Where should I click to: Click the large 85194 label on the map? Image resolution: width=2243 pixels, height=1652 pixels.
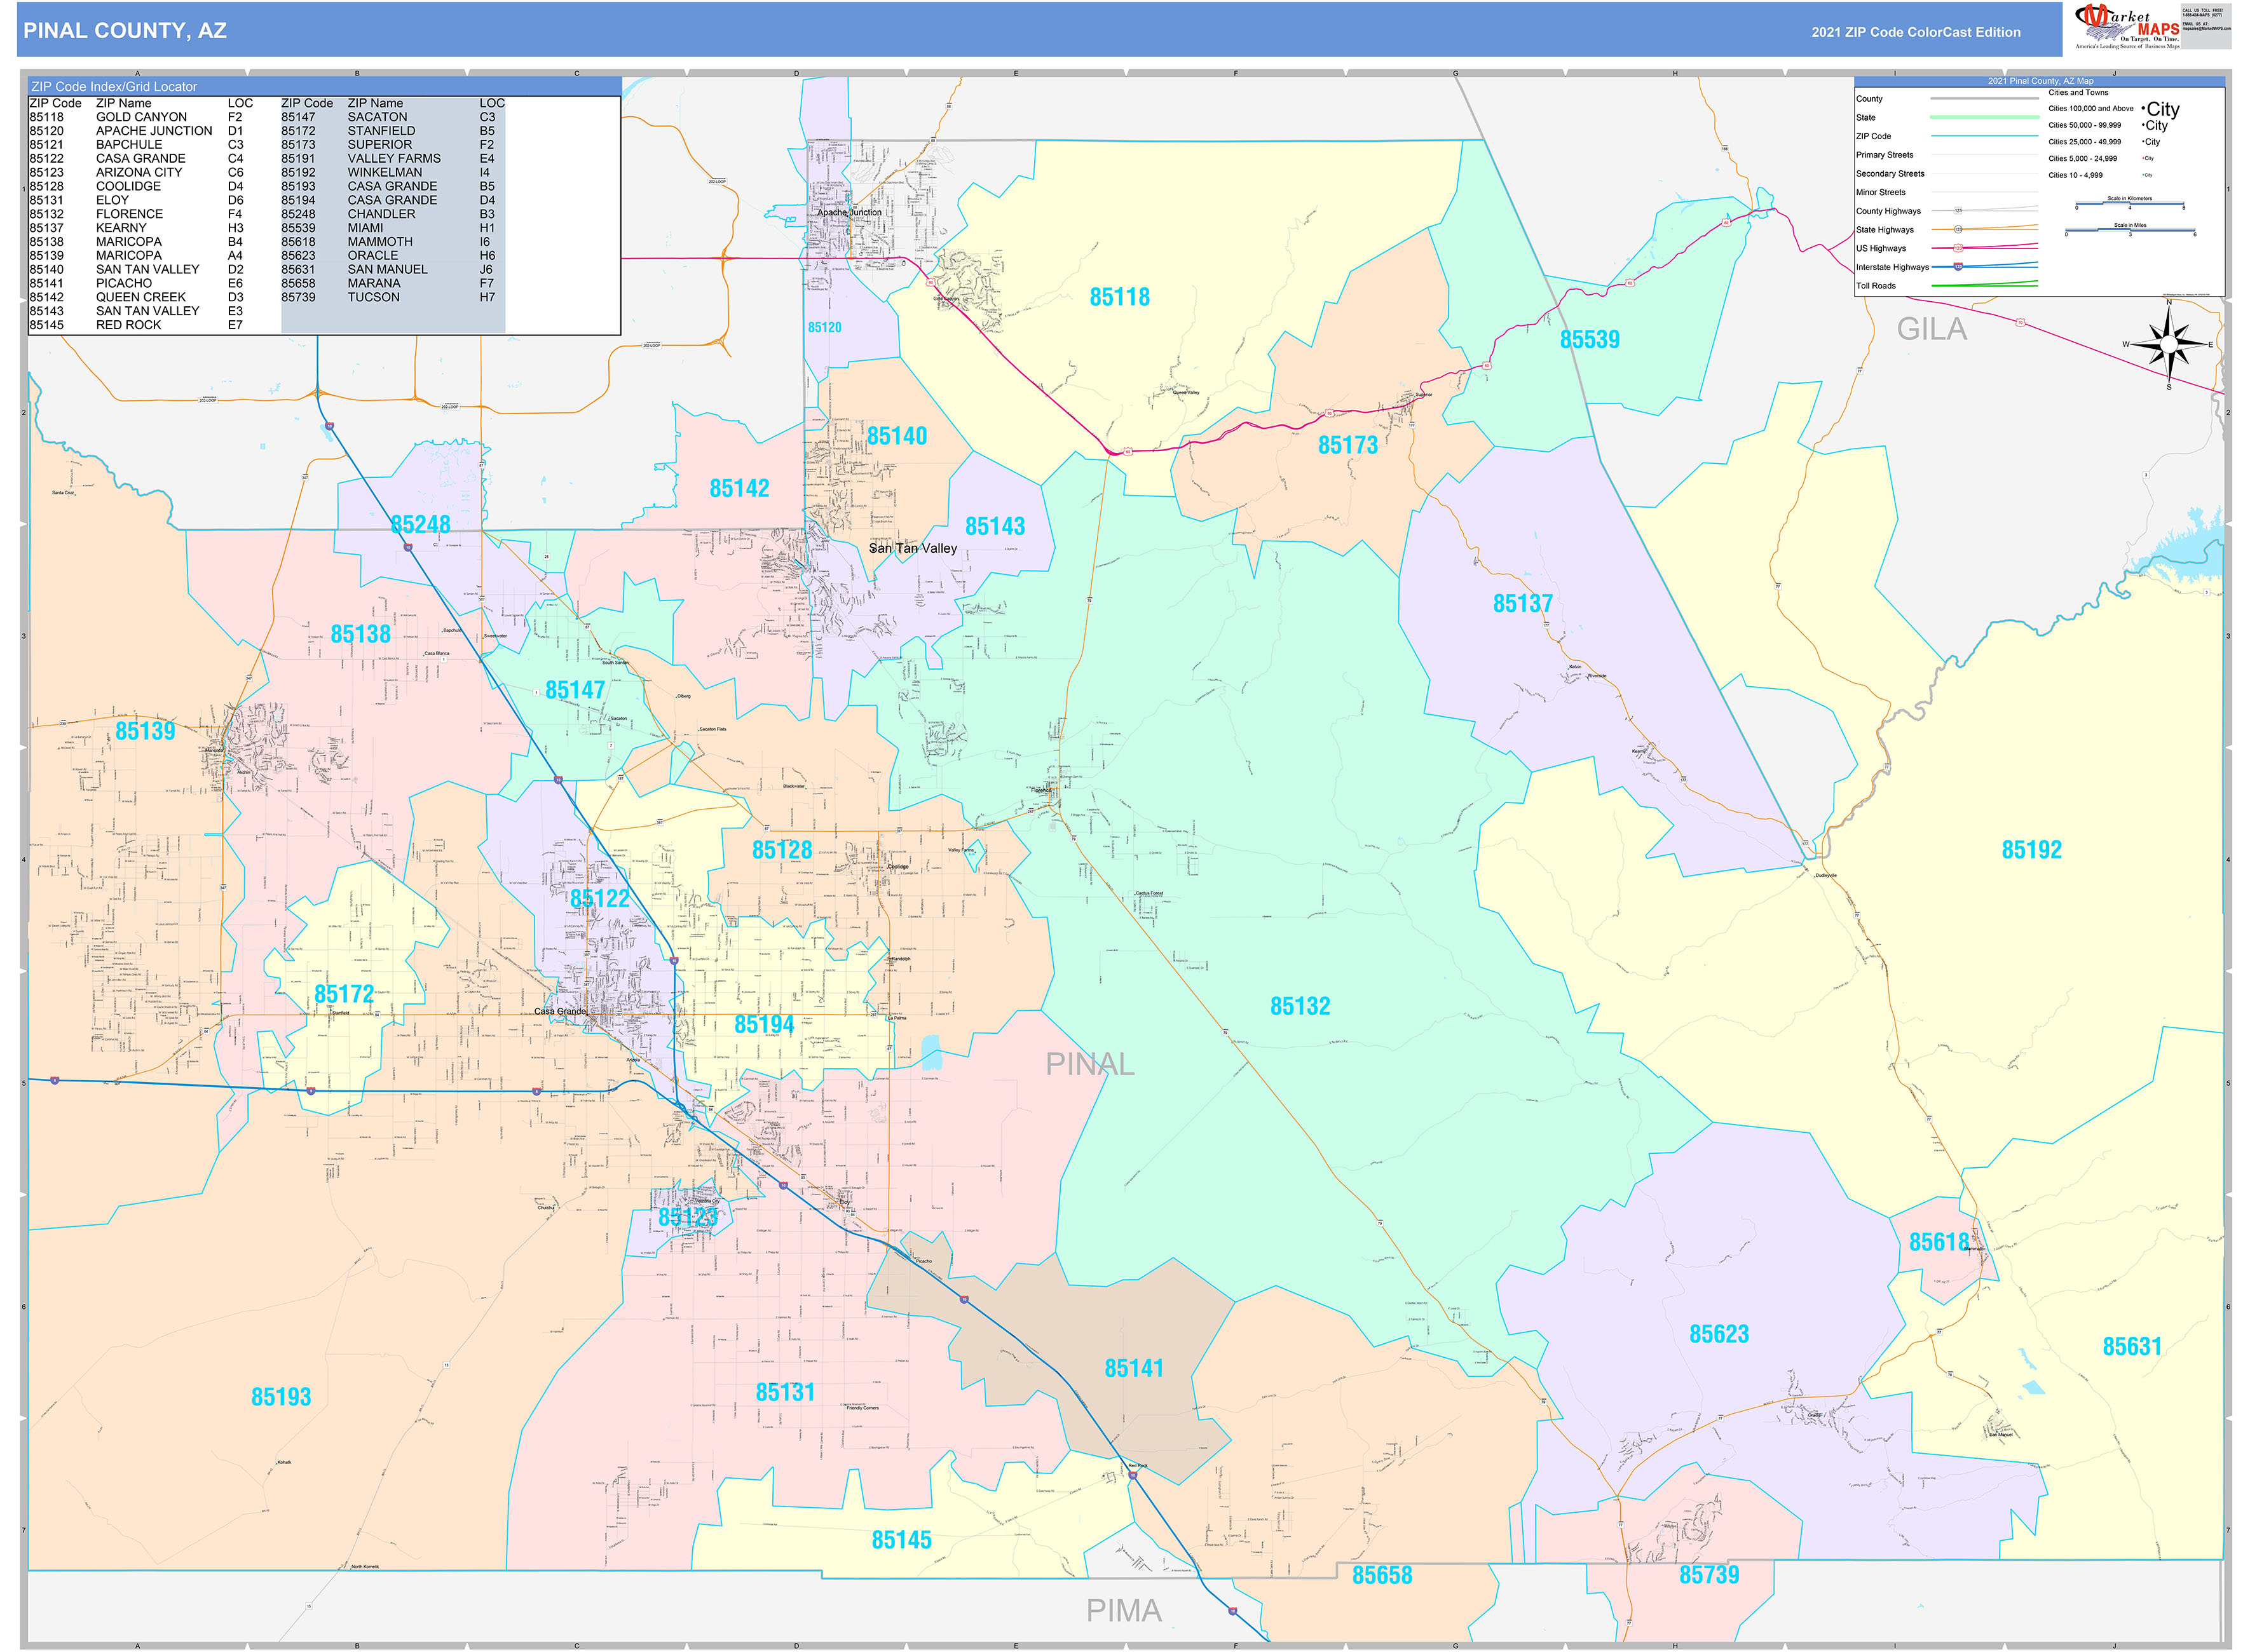[765, 1026]
